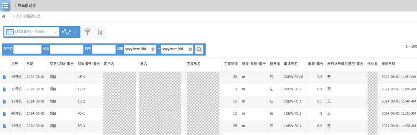Viewport: 417px width, 135px height.
Task: Click the アプリ: 工程品质记录 breadcrumb link
Action: pyautogui.click(x=27, y=17)
